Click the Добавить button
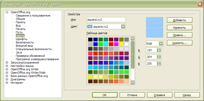Image resolution: width=204 pixels, height=101 pixels. pos(180,20)
